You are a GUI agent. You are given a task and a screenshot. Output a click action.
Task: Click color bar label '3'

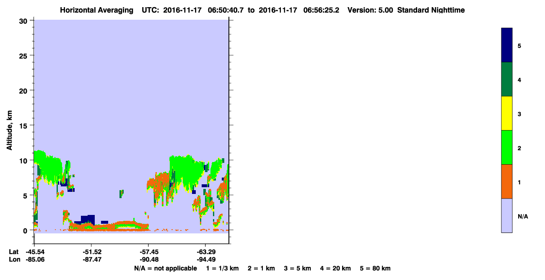[519, 114]
